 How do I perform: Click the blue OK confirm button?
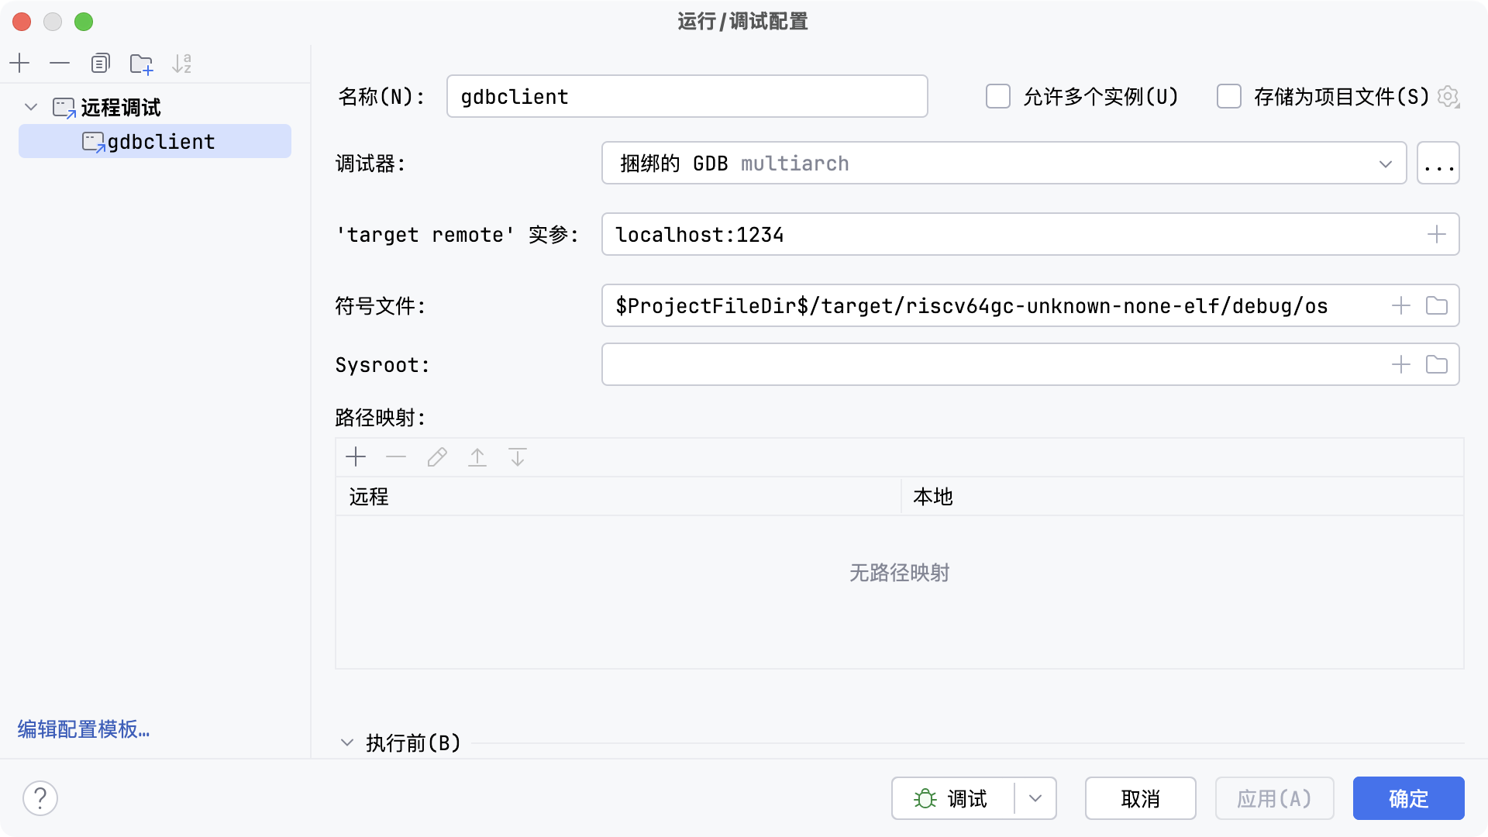click(x=1408, y=798)
